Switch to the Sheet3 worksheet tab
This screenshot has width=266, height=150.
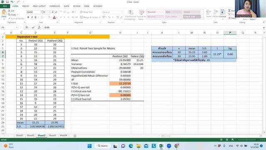click(52, 135)
